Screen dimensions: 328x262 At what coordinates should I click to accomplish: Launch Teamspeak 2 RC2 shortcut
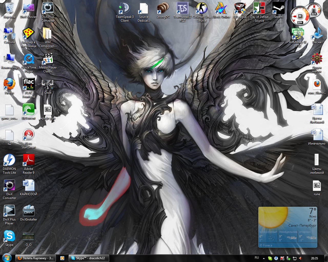182,12
